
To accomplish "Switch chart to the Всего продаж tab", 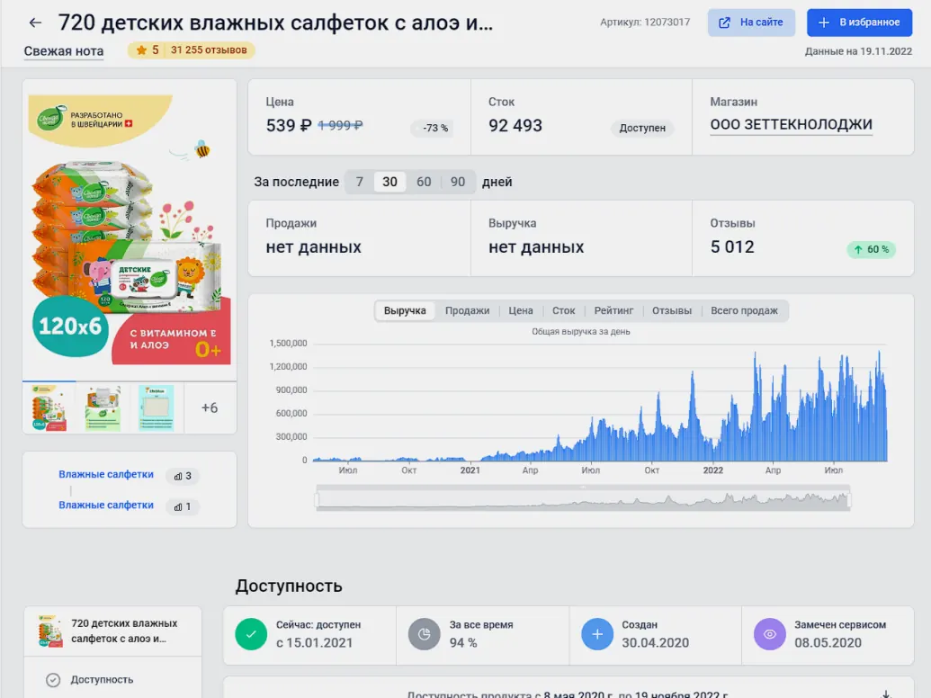I will click(744, 310).
